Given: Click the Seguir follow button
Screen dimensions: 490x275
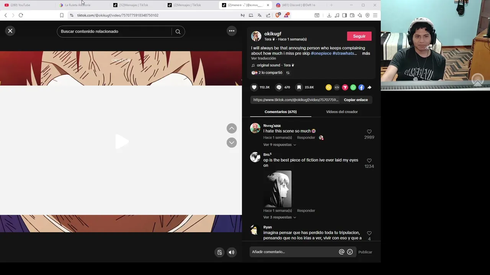Looking at the screenshot, I should coord(359,36).
